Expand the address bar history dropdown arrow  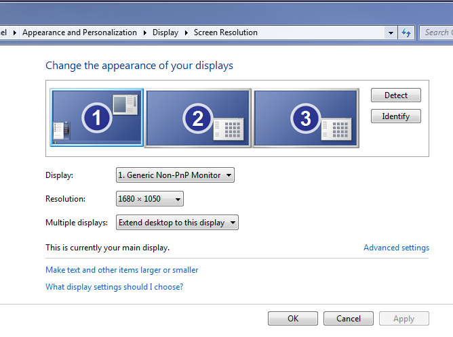coord(391,32)
